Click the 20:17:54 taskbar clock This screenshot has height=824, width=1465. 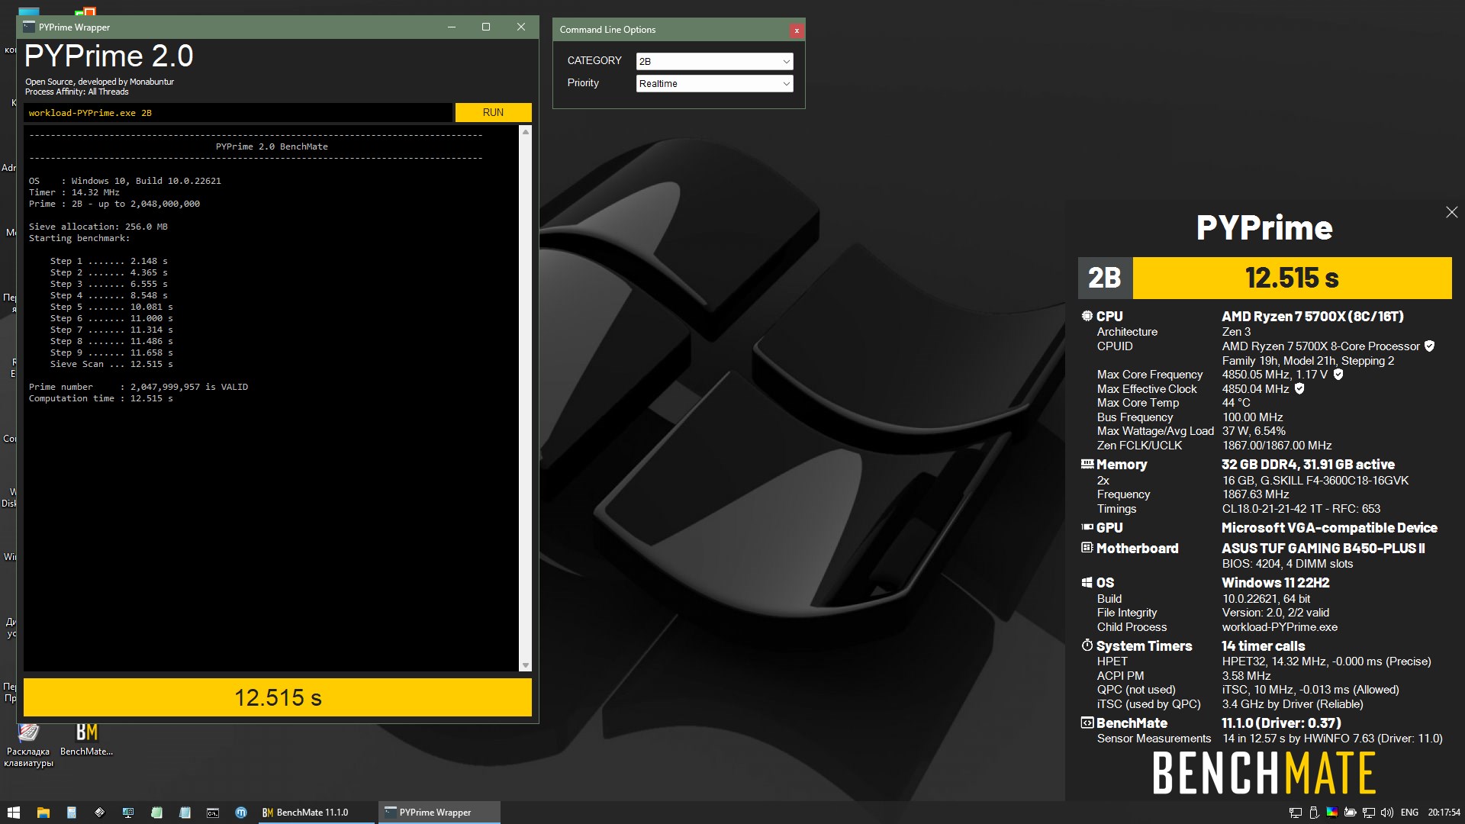click(1444, 813)
